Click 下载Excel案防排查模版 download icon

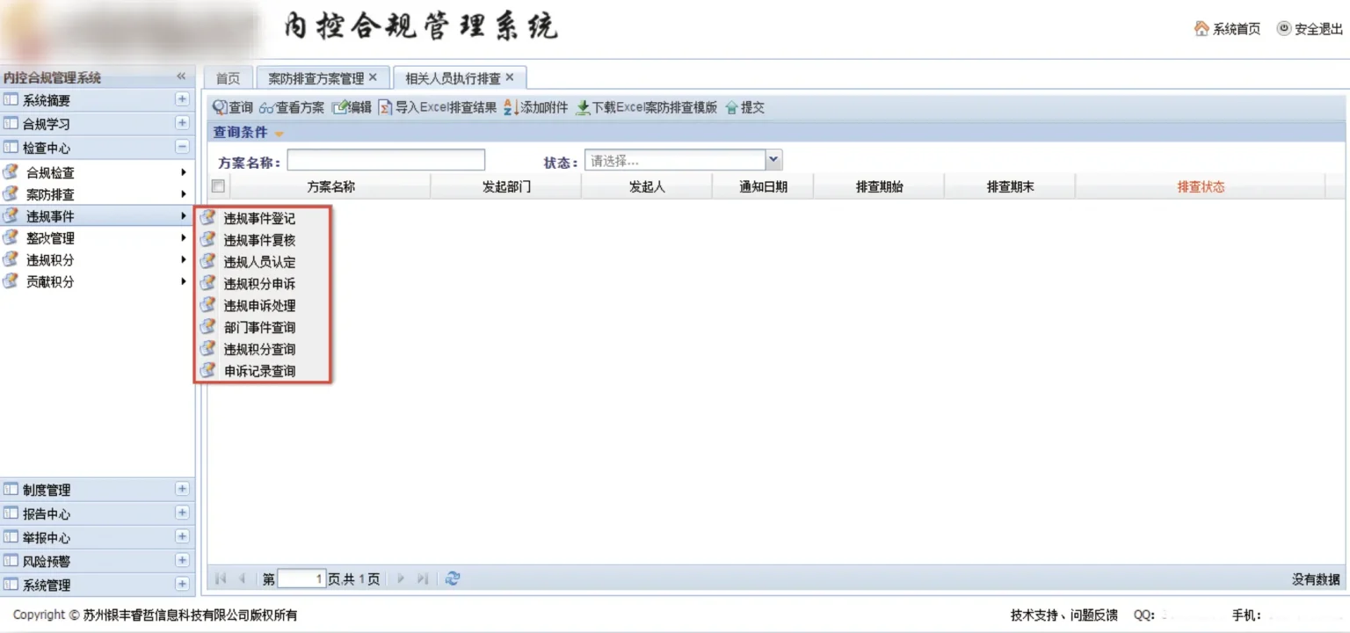click(x=583, y=107)
